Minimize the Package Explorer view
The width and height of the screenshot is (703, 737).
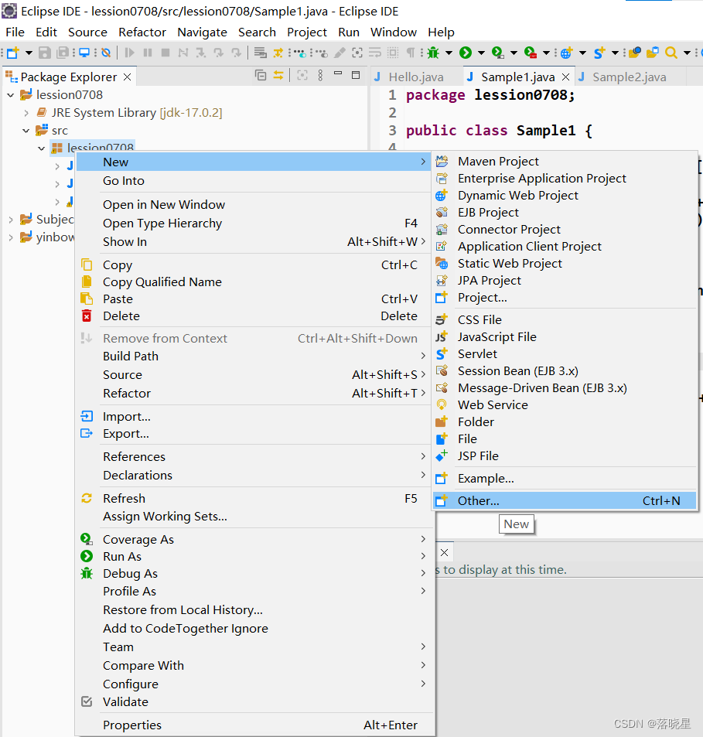338,73
